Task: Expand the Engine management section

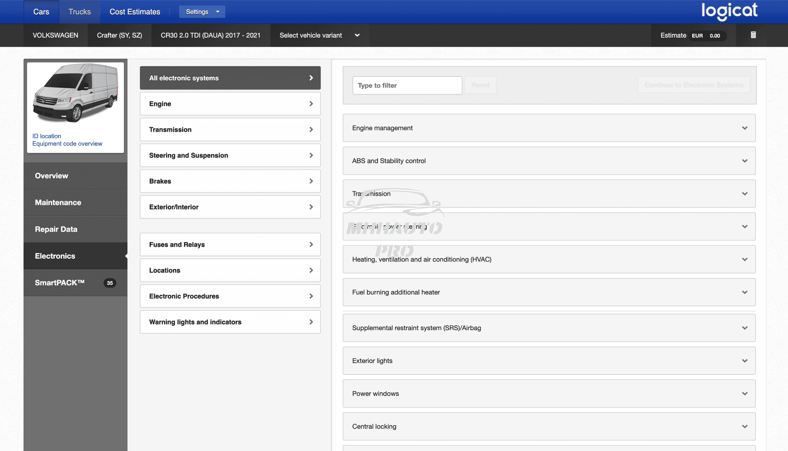Action: click(549, 128)
